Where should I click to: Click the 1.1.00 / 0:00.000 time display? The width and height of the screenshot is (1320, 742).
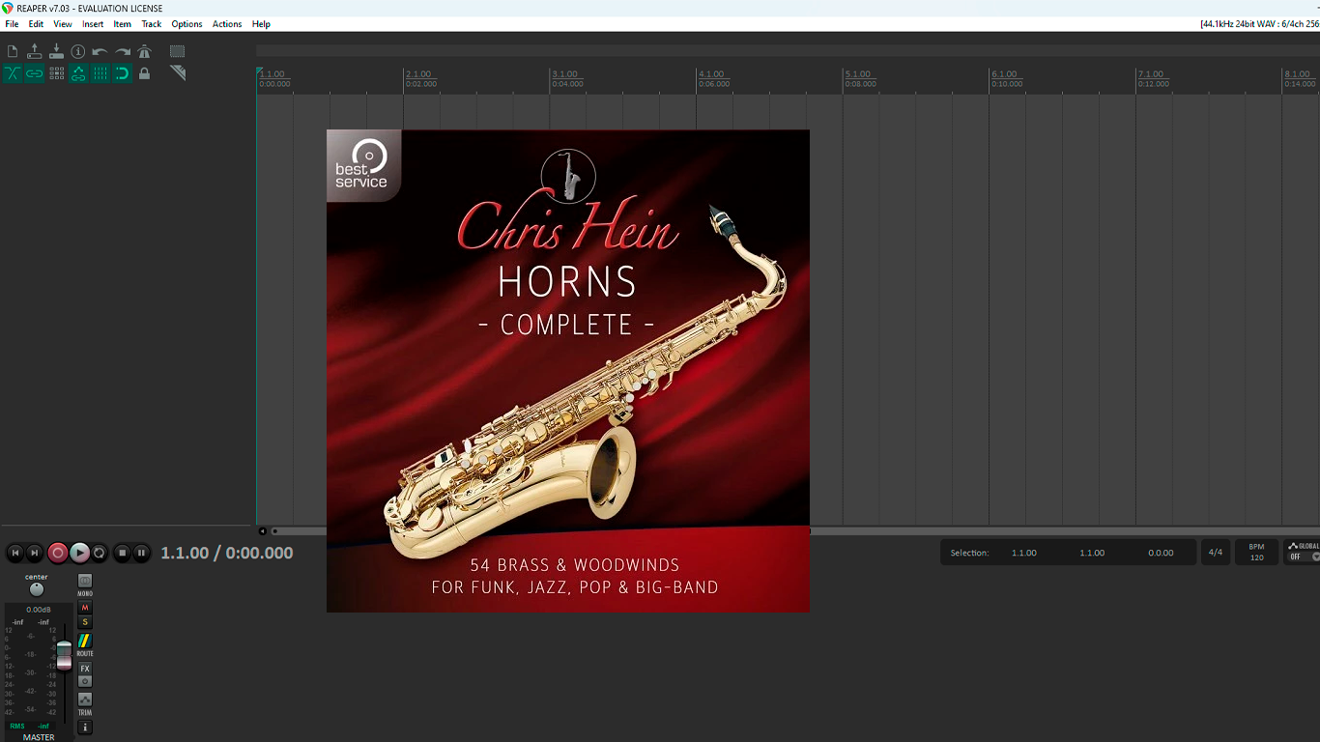227,553
